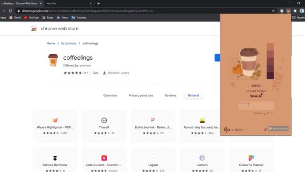This screenshot has height=172, width=305.
Task: Go to Extensions in the breadcrumb
Action: [x=69, y=43]
